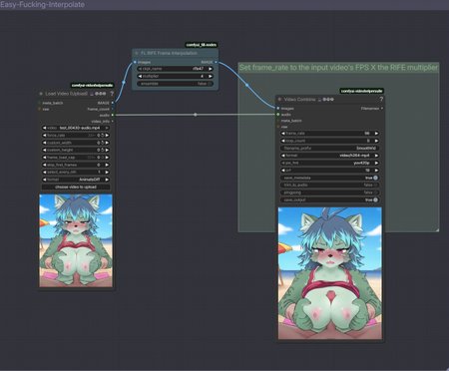Click the comfyui_fill-nodes badge above RIFE node
The height and width of the screenshot is (371, 449).
[202, 45]
